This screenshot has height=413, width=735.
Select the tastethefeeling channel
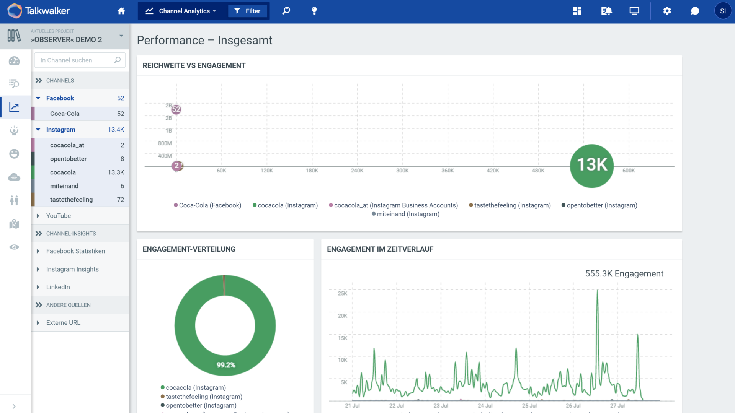(x=80, y=200)
